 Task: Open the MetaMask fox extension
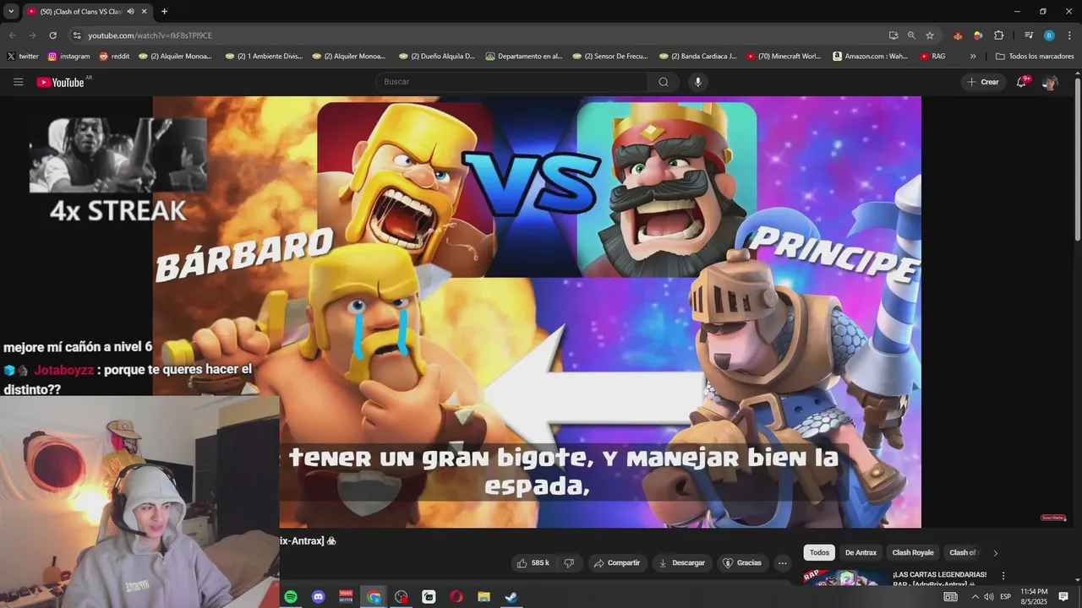click(958, 35)
